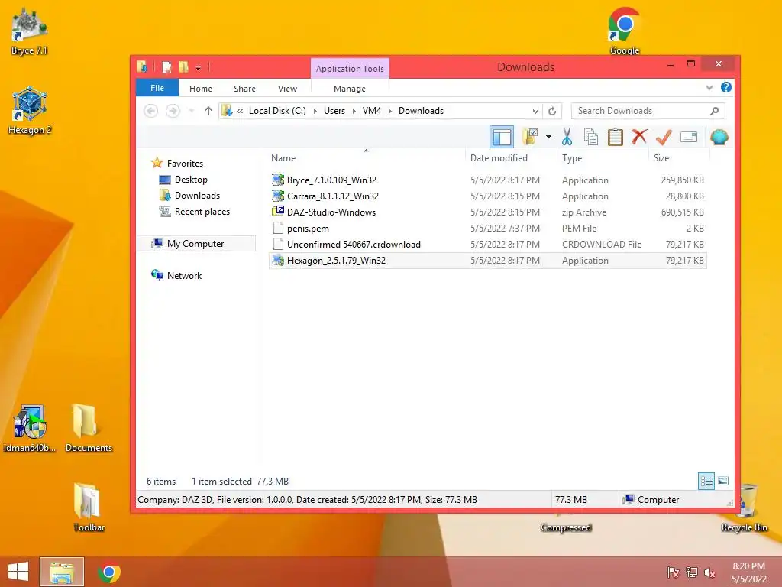This screenshot has height=587, width=782.
Task: Open the Google Chrome desktop shortcut
Action: 624,31
